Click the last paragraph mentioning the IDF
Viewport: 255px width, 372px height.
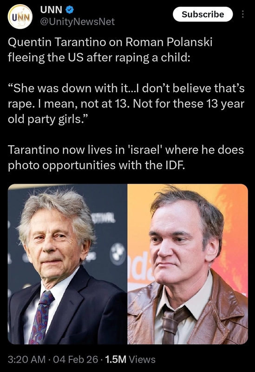coord(126,158)
